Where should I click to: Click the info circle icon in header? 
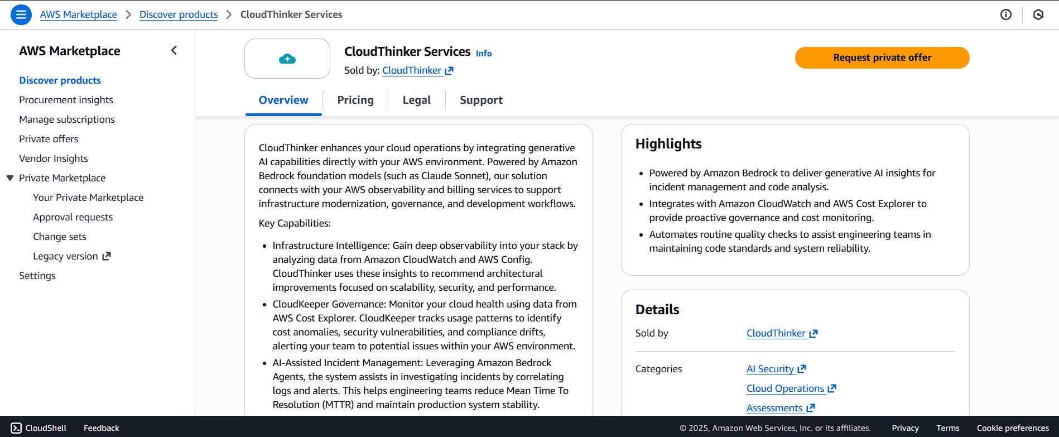pos(1005,15)
